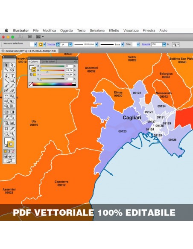The image size is (193, 249).
Task: Click the Traccia link
Action: click(x=51, y=44)
